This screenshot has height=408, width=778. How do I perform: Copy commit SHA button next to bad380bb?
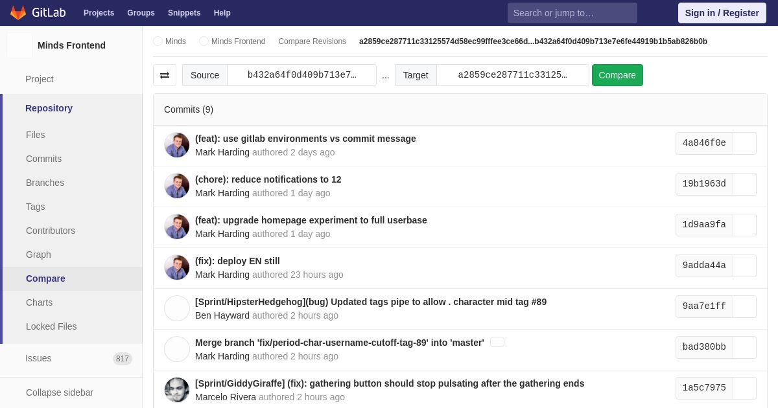(745, 348)
